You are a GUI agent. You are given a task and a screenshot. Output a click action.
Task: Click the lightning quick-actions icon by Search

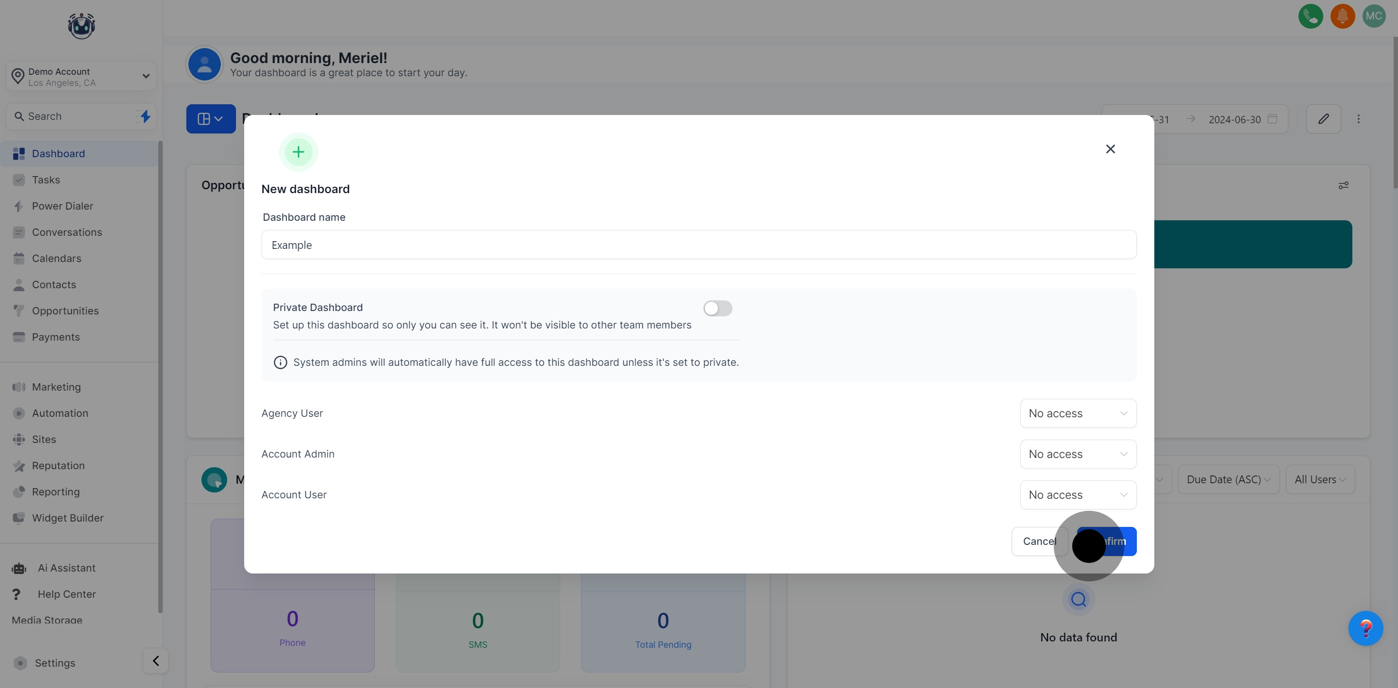(145, 116)
